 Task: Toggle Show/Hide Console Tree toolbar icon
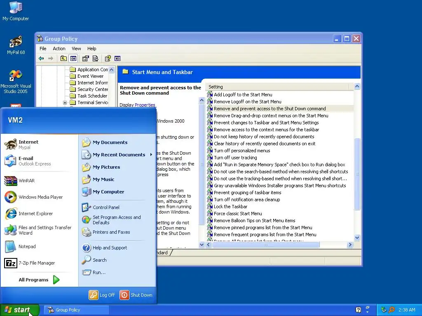(x=73, y=58)
